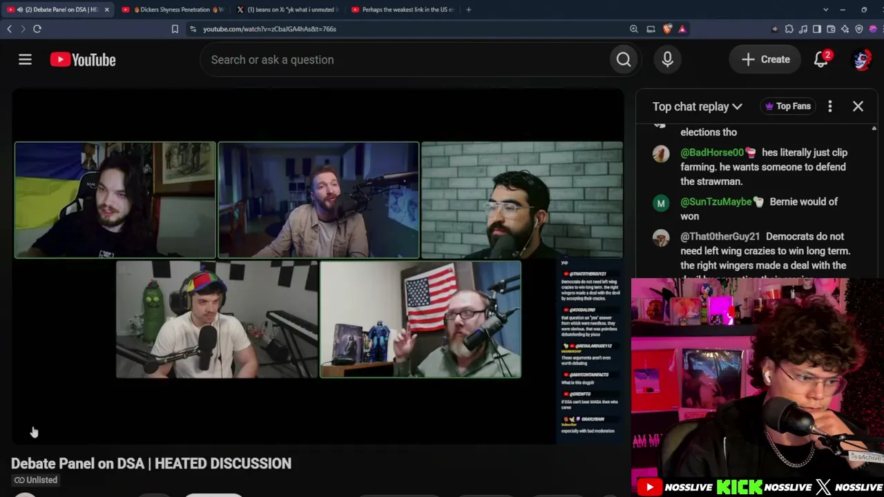884x497 pixels.
Task: Open YouTube notifications bell
Action: [820, 60]
